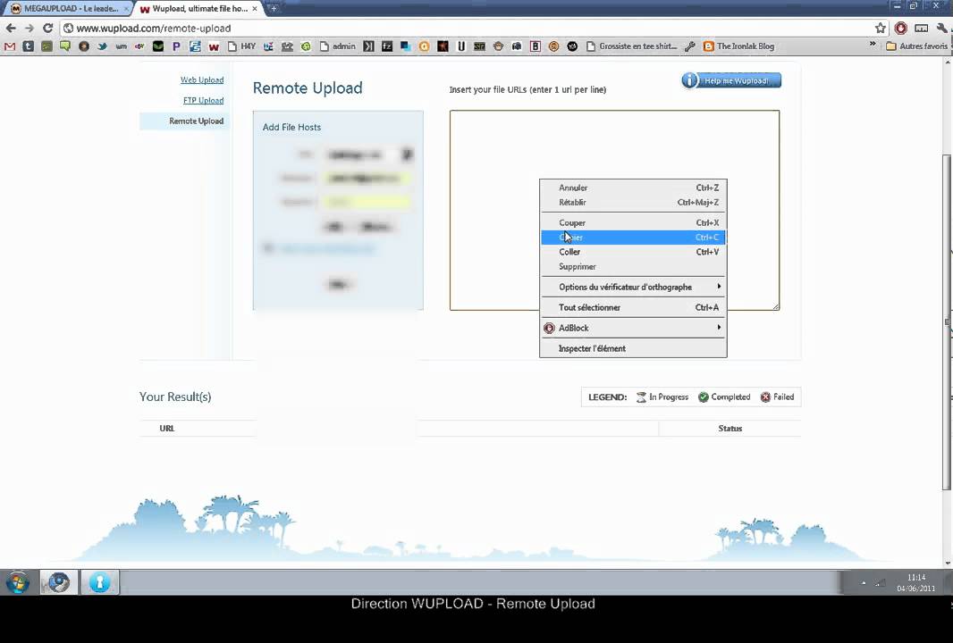953x643 pixels.
Task: Open the black U bookmark icon
Action: coord(461,46)
